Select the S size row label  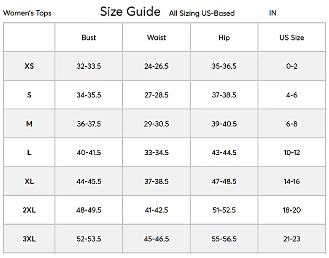click(x=29, y=95)
